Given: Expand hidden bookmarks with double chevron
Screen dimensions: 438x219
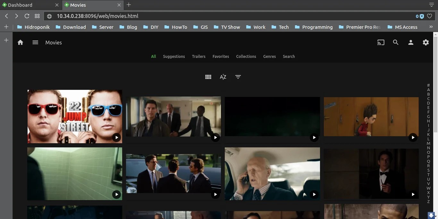Looking at the screenshot, I should (x=431, y=27).
